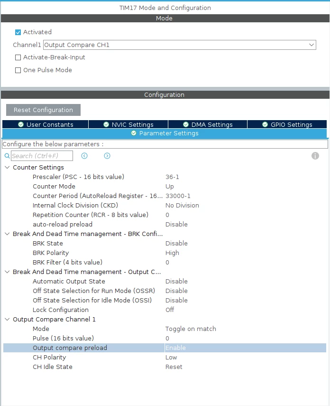Viewport: 330px width, 406px height.
Task: Go to previous search result arrow
Action: point(84,156)
